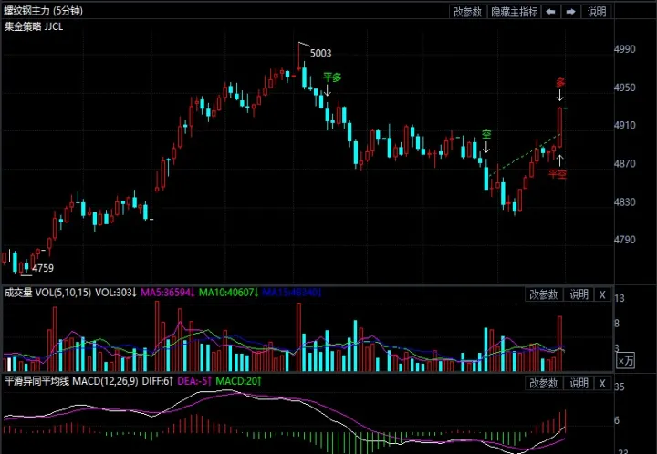The width and height of the screenshot is (657, 454).
Task: Click the 4950 level on price axis
Action: click(x=625, y=88)
